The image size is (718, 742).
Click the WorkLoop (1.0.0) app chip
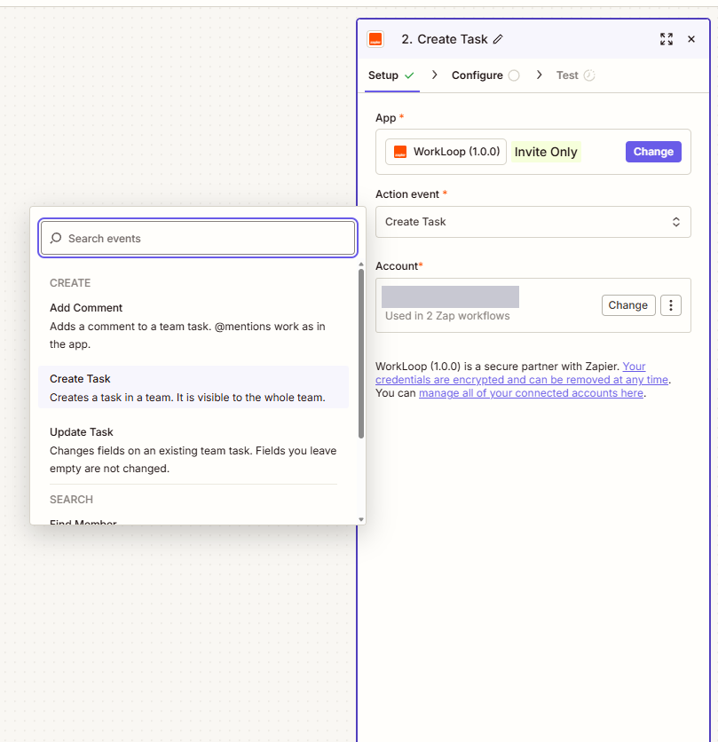(446, 152)
